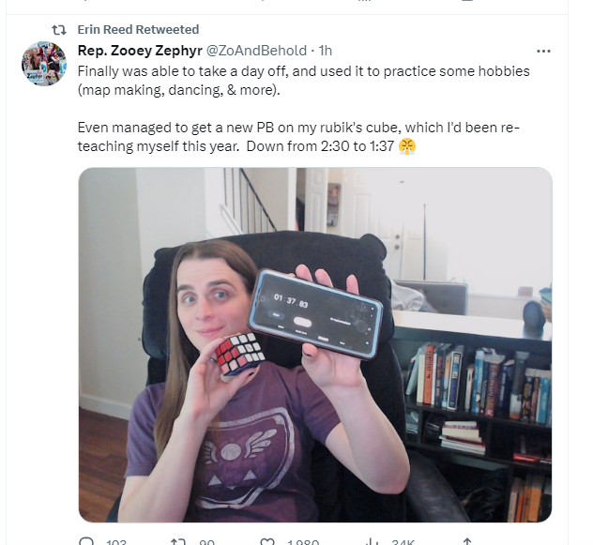Click the Rubik's cube in the tweet photo
This screenshot has height=545, width=593.
[240, 354]
